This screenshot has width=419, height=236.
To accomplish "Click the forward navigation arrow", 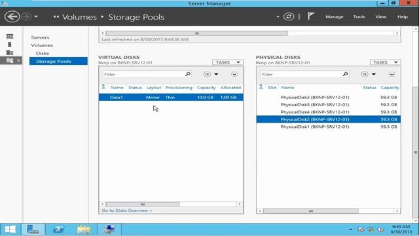I will pyautogui.click(x=26, y=16).
